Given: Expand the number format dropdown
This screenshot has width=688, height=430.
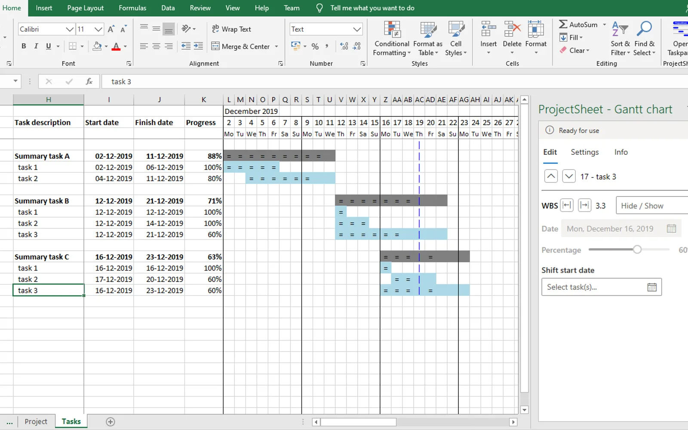Looking at the screenshot, I should click(x=357, y=29).
